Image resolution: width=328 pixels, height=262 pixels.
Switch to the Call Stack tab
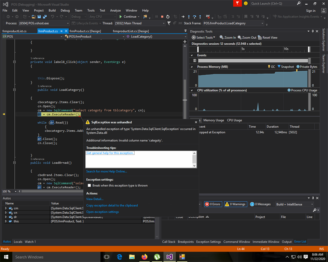pos(168,242)
